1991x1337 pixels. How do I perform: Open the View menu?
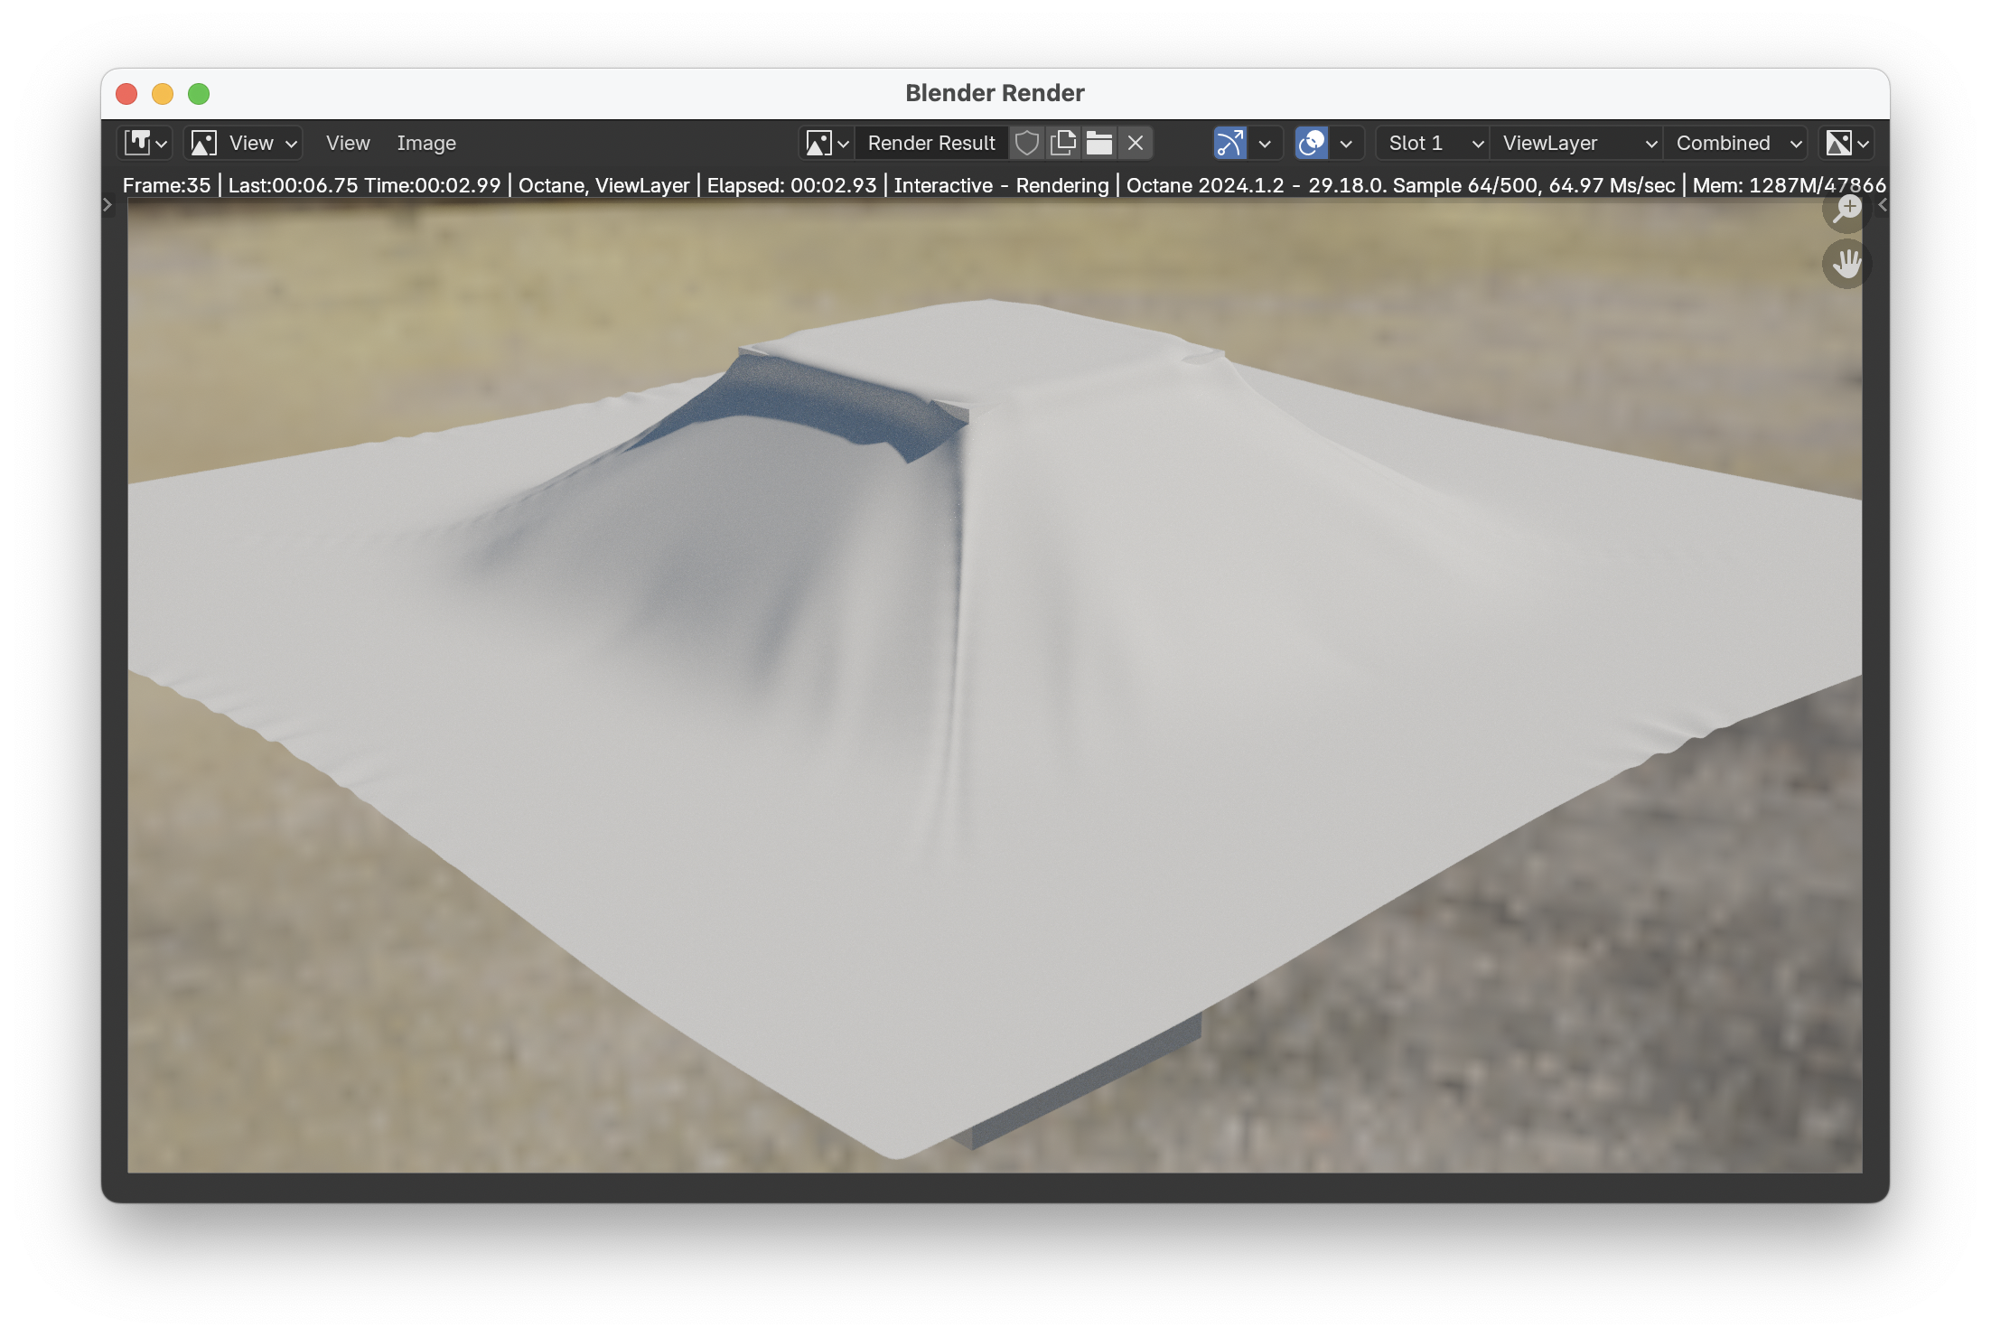pyautogui.click(x=348, y=143)
